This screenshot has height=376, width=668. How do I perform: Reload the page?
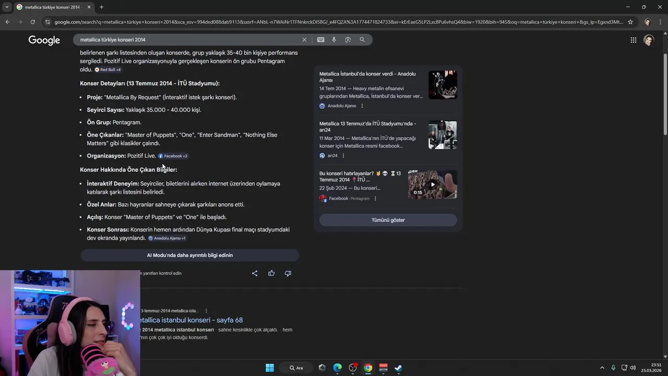[x=32, y=22]
